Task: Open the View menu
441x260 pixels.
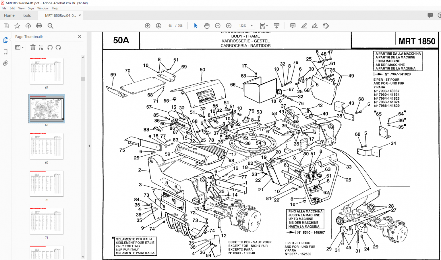Action: coord(22,8)
